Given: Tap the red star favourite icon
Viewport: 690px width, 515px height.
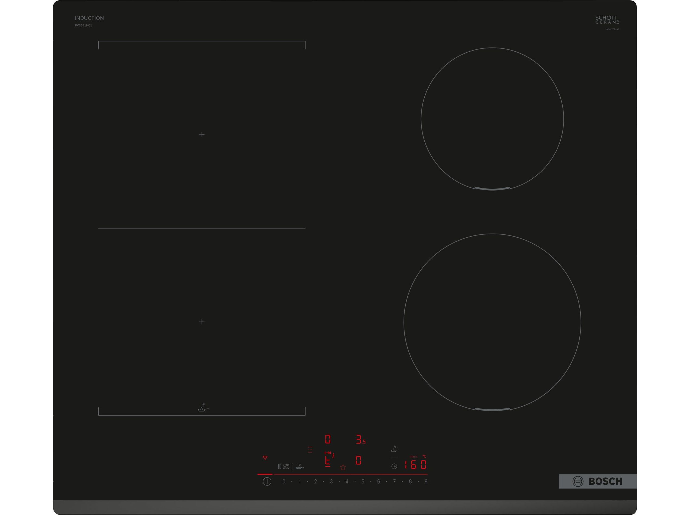Looking at the screenshot, I should tap(343, 467).
